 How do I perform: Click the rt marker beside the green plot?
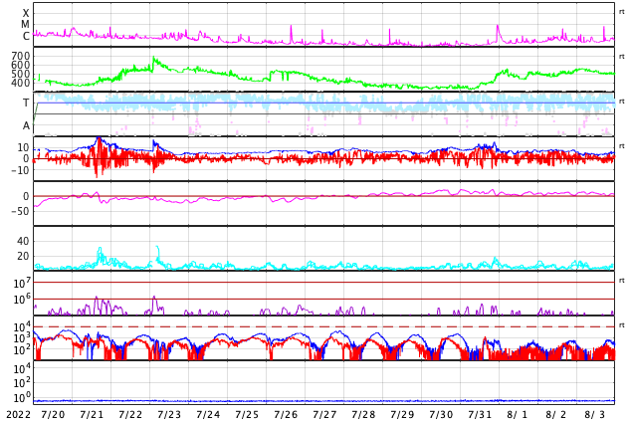621,56
